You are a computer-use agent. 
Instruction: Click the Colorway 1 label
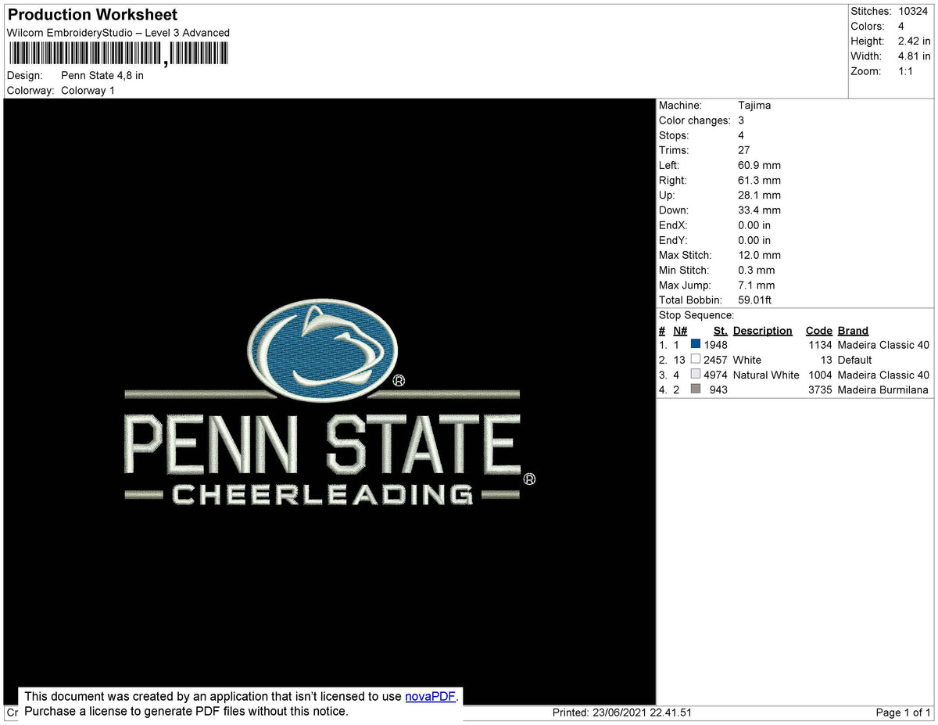[88, 90]
